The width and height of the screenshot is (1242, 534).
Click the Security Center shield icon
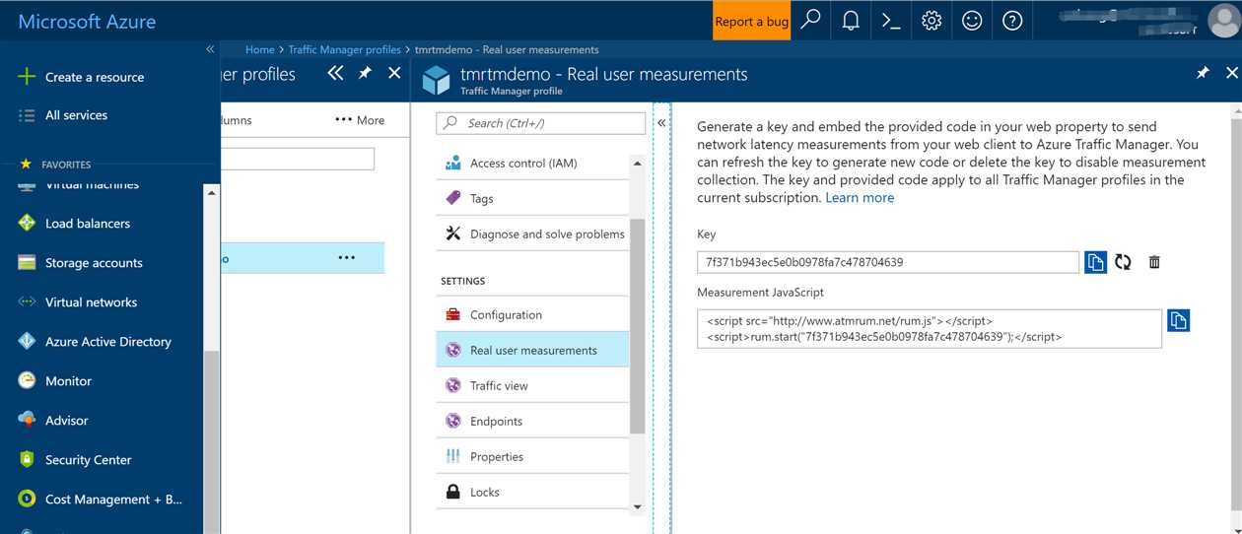click(x=27, y=460)
